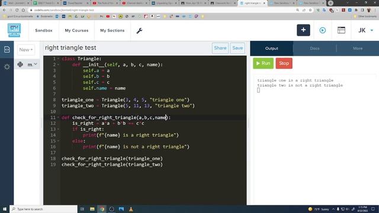The width and height of the screenshot is (379, 213).
Task: Collapse the __init__ fold arrow on line 2
Action: point(58,64)
